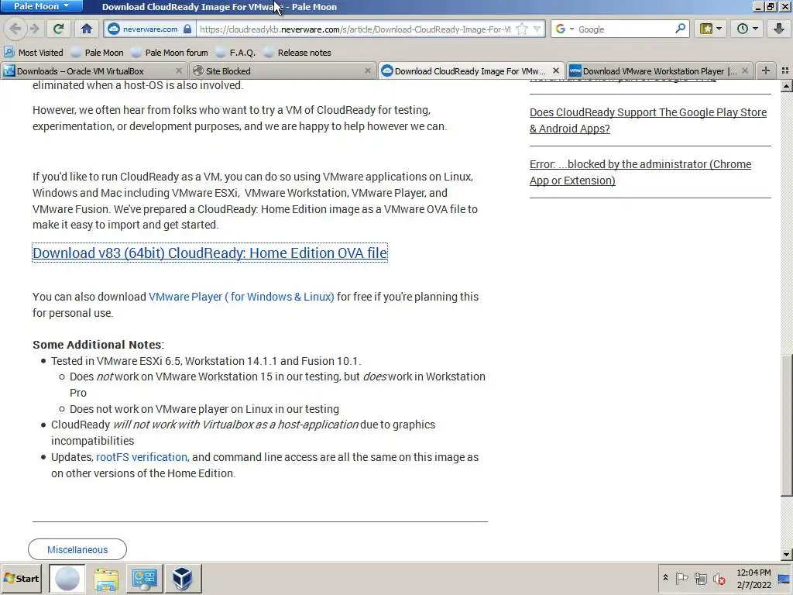The width and height of the screenshot is (793, 595).
Task: Show hidden system tray icons
Action: coord(665,578)
